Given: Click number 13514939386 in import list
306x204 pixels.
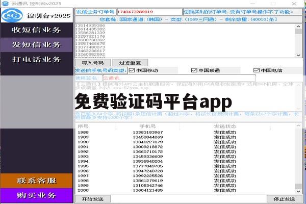Looking at the screenshot, I should click(90, 25).
